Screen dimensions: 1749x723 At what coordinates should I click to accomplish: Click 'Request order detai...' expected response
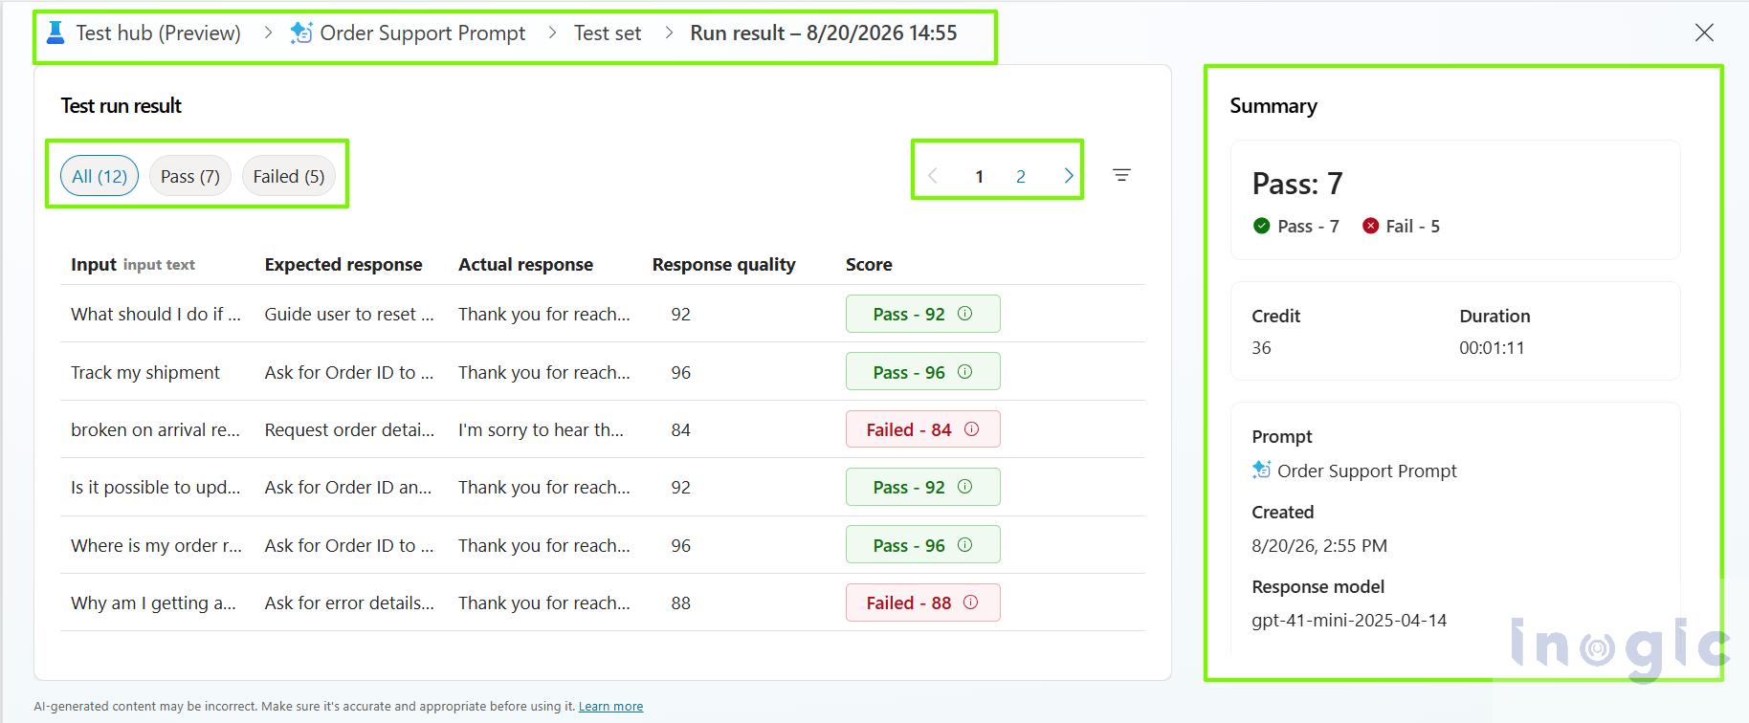[x=349, y=429]
